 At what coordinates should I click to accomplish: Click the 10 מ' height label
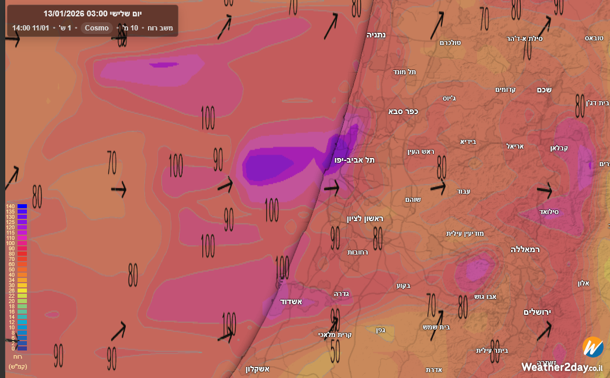[130, 28]
